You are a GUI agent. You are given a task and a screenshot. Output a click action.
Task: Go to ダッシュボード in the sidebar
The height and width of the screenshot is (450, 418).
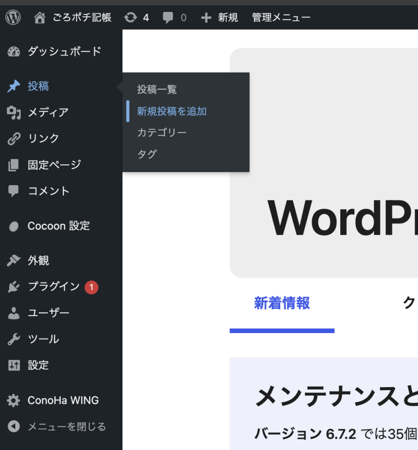click(x=65, y=52)
